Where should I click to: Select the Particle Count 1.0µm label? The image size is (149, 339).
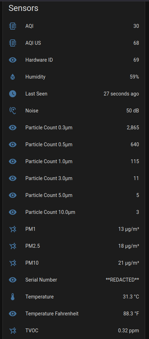(x=49, y=161)
